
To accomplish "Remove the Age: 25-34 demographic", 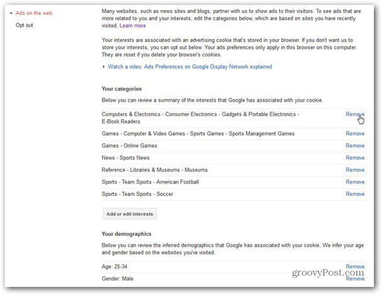I will pos(355,266).
